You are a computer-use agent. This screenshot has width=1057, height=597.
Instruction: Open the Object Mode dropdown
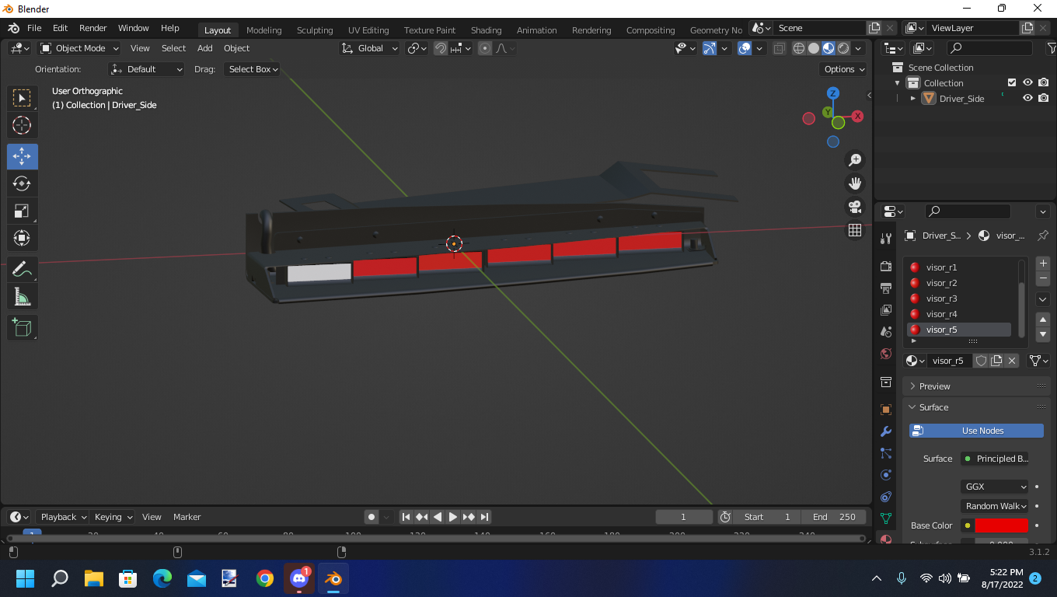(79, 48)
